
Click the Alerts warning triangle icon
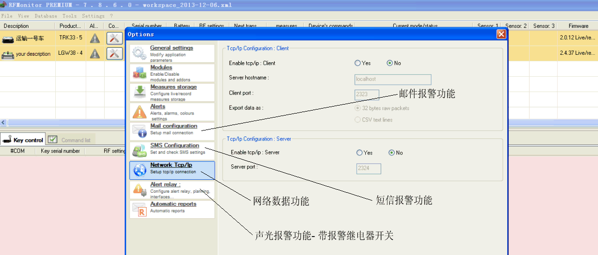click(x=139, y=112)
